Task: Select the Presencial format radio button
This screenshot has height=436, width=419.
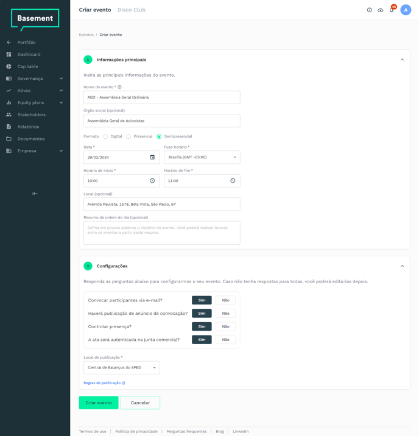Action: [x=129, y=136]
